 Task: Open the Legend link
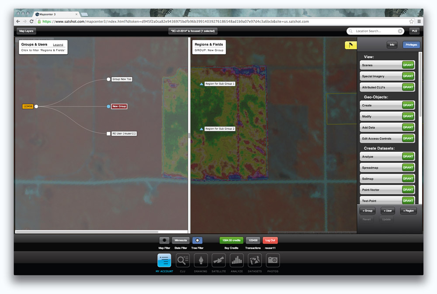tap(58, 45)
